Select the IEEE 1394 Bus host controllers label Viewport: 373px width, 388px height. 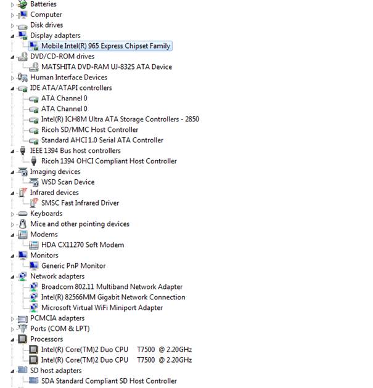75,151
